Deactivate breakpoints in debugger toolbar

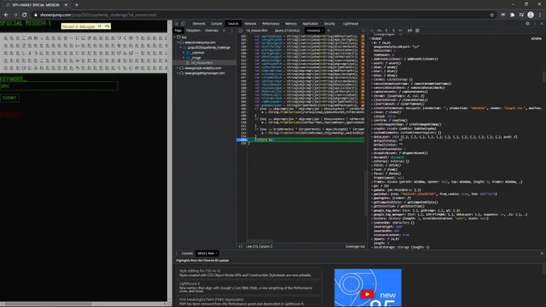[x=409, y=30]
